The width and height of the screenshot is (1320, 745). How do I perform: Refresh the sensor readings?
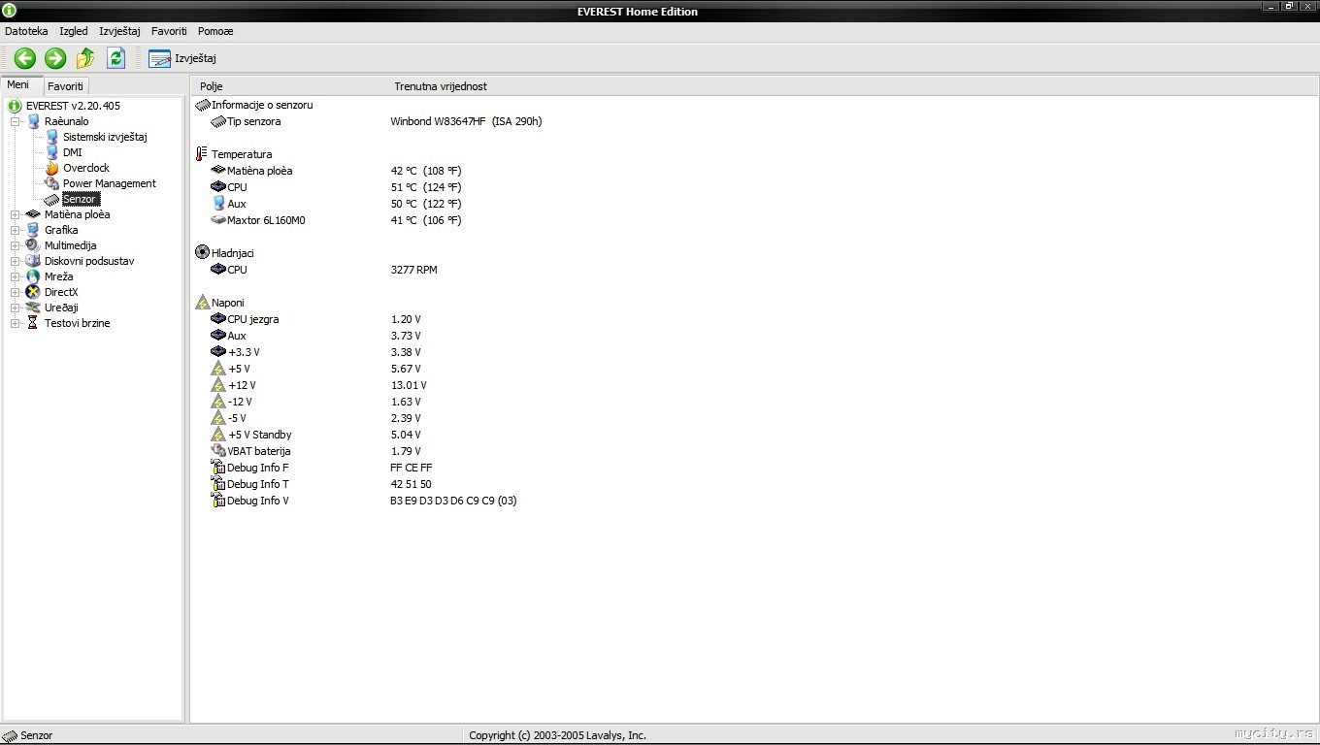tap(116, 58)
